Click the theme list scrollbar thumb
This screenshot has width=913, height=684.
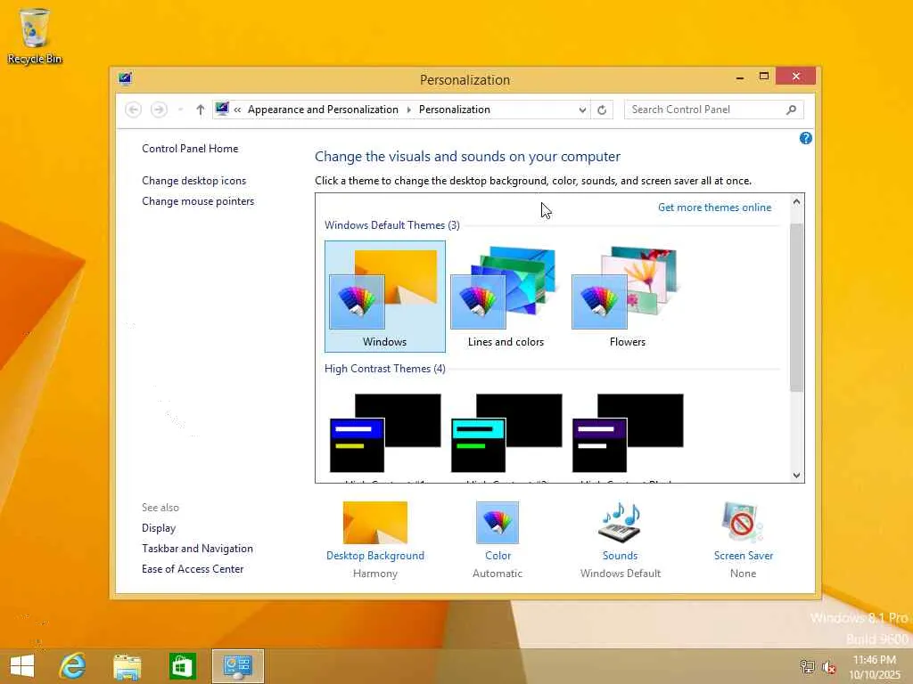796,307
